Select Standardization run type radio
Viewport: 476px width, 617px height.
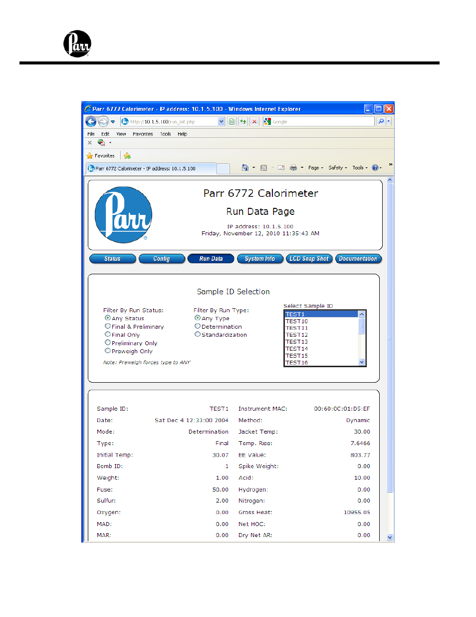(198, 334)
